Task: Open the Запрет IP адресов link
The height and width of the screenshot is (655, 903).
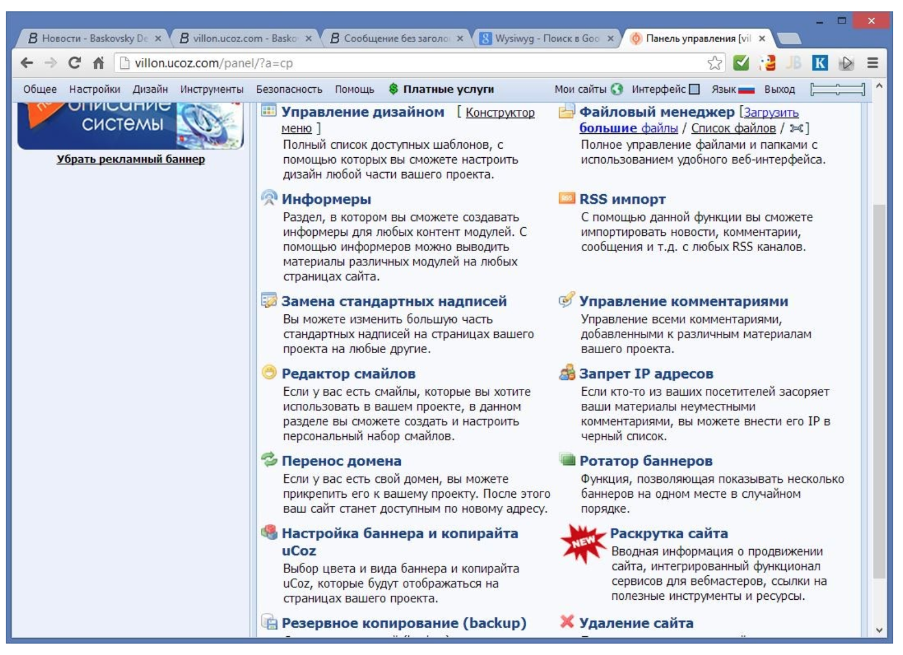Action: point(646,373)
